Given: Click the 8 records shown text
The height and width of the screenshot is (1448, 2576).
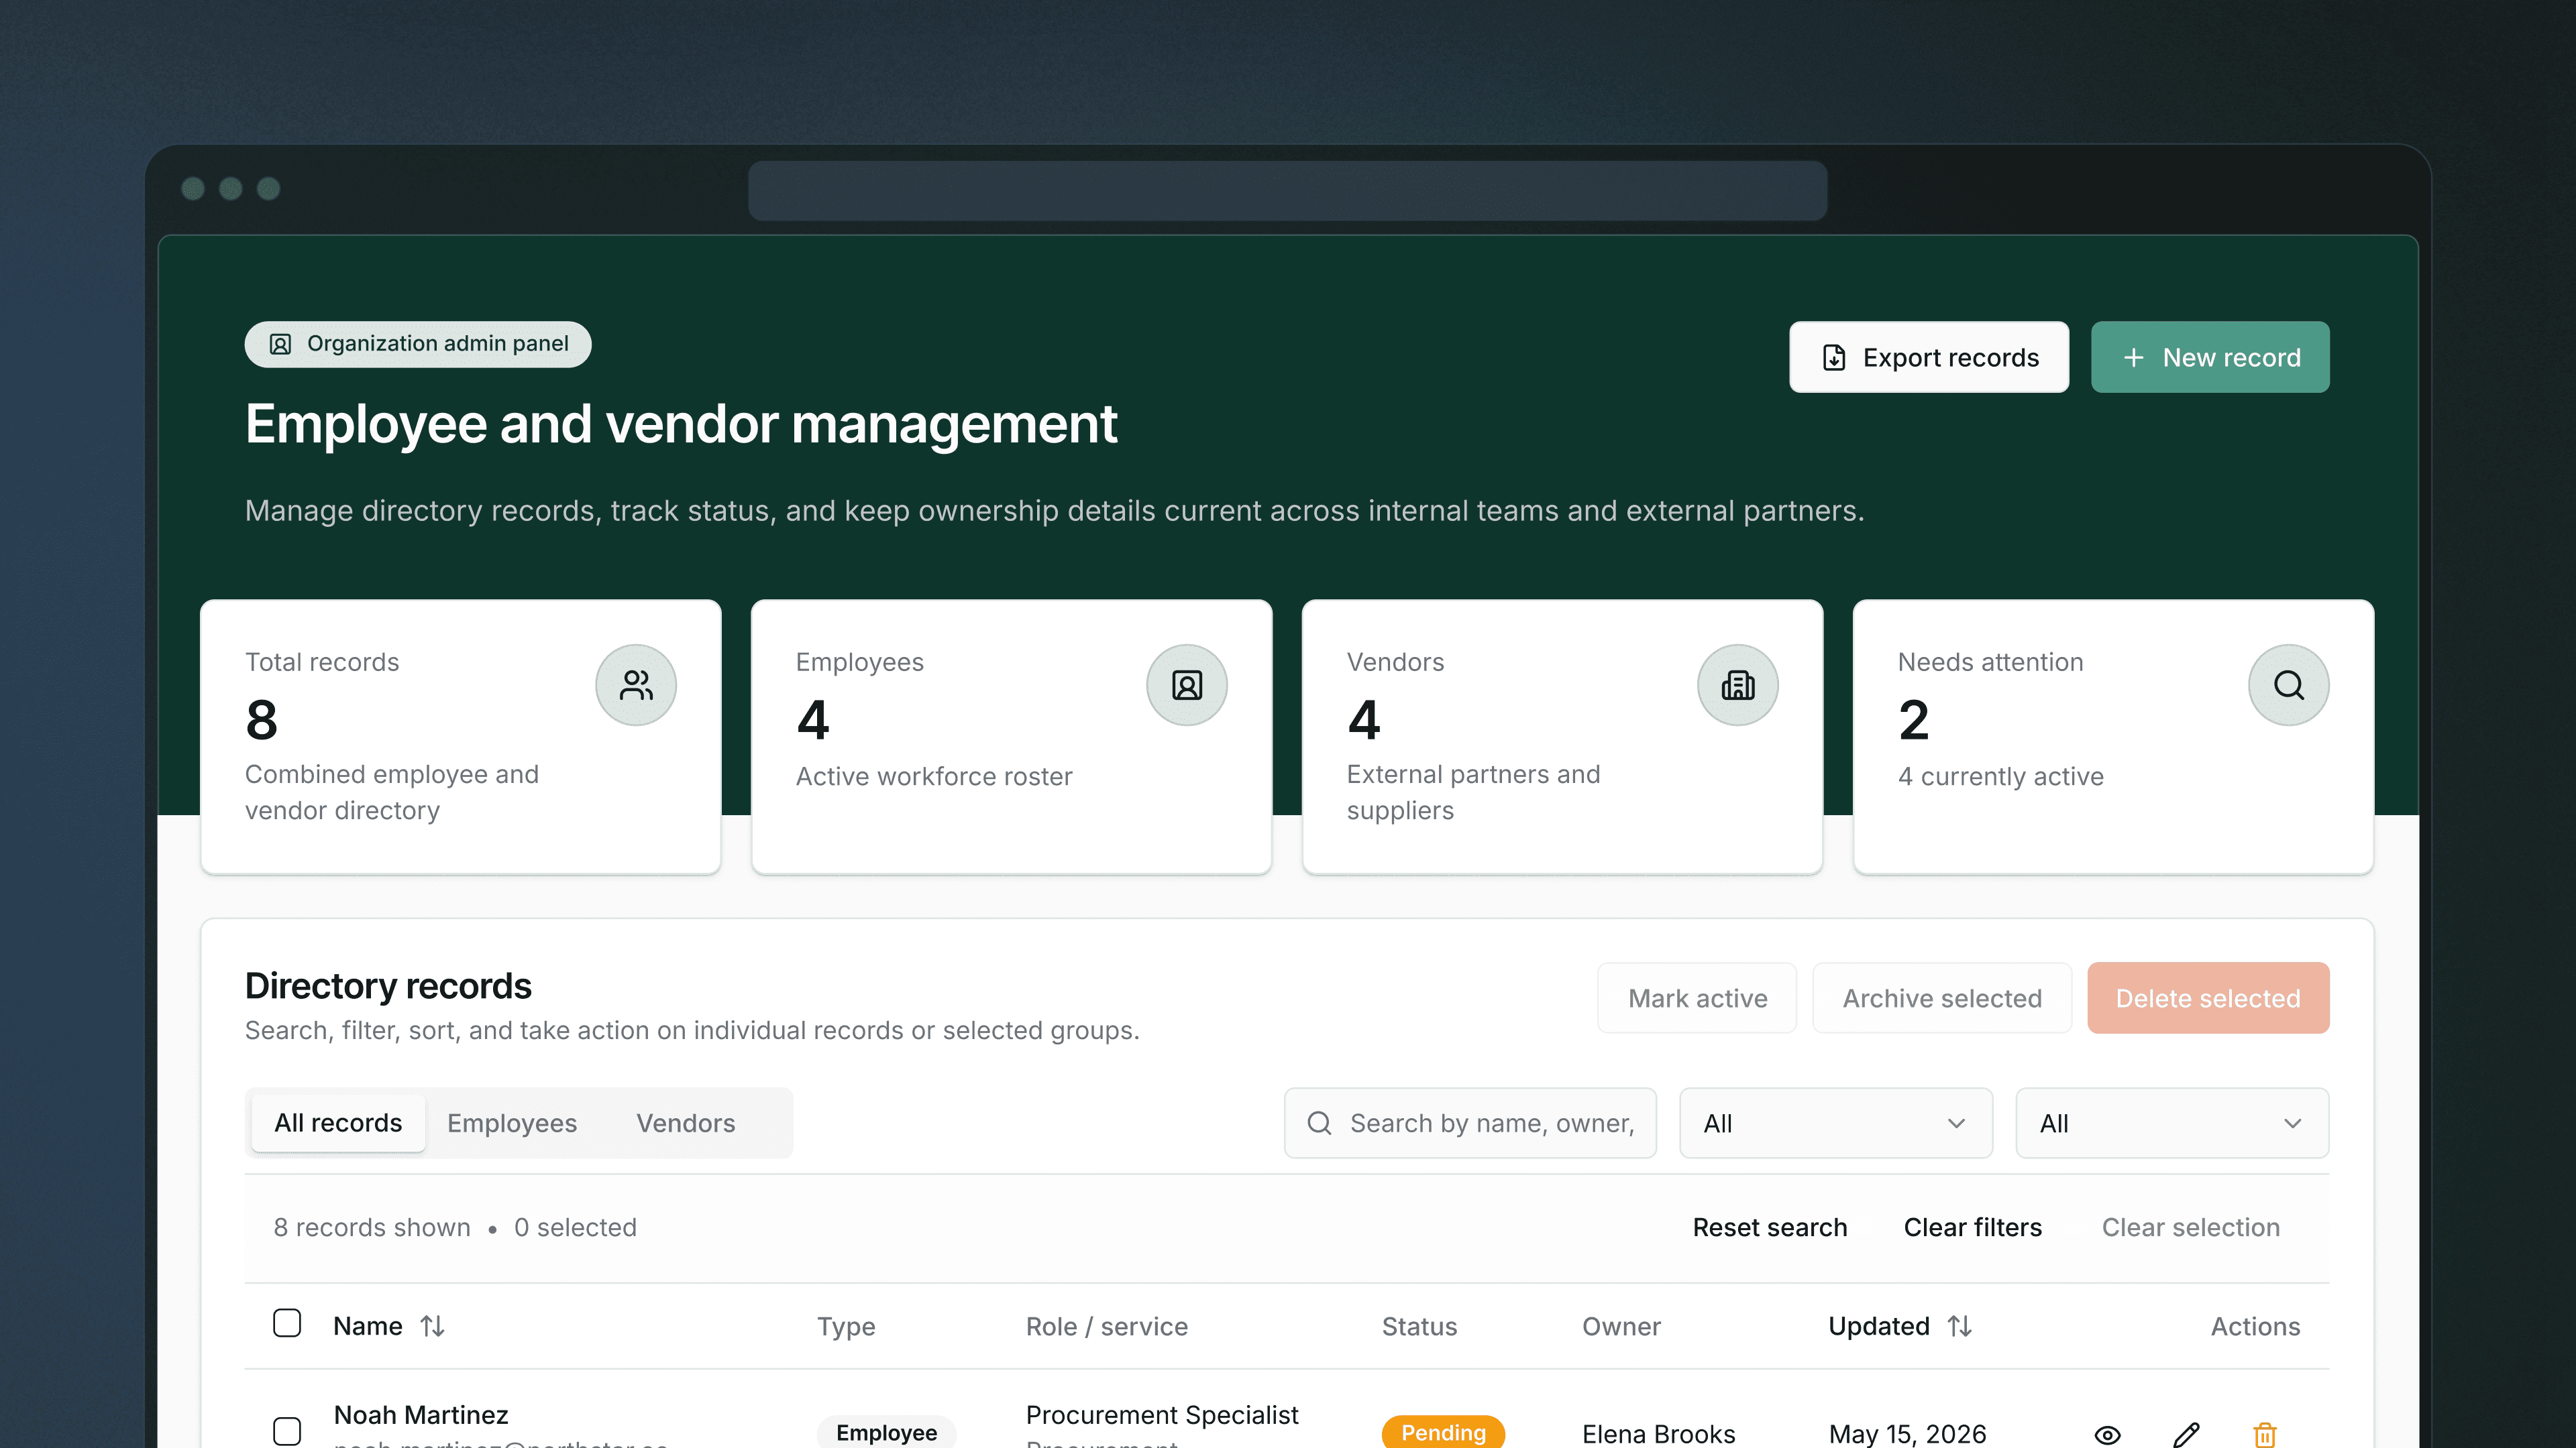Looking at the screenshot, I should pos(372,1227).
